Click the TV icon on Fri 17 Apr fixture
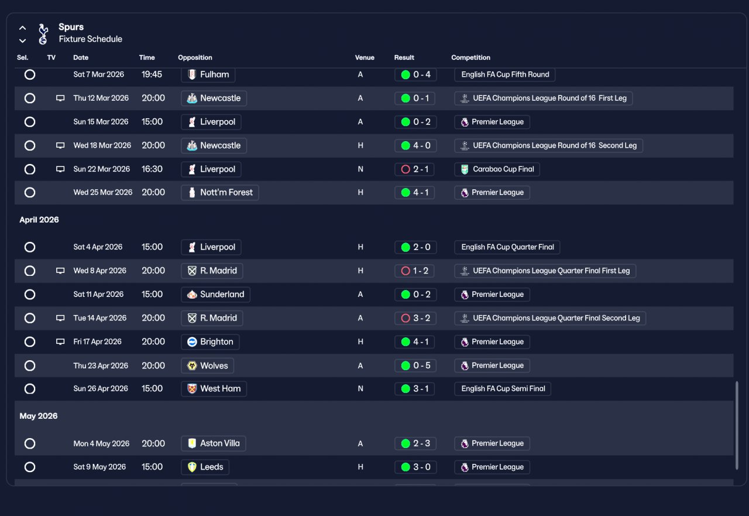This screenshot has height=516, width=749. [x=60, y=342]
